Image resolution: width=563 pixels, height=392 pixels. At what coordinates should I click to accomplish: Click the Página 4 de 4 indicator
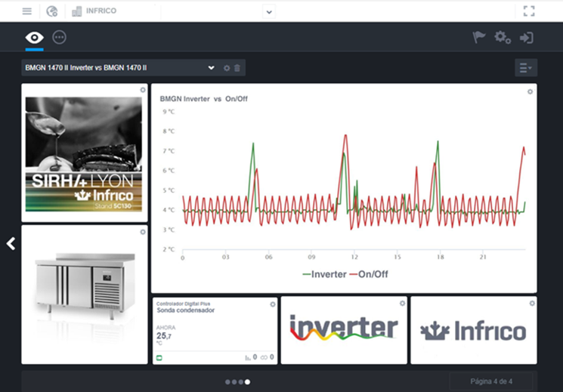pyautogui.click(x=491, y=381)
